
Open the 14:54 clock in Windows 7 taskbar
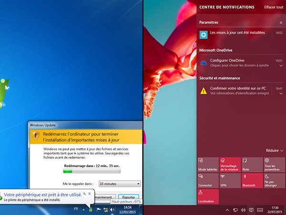127,210
